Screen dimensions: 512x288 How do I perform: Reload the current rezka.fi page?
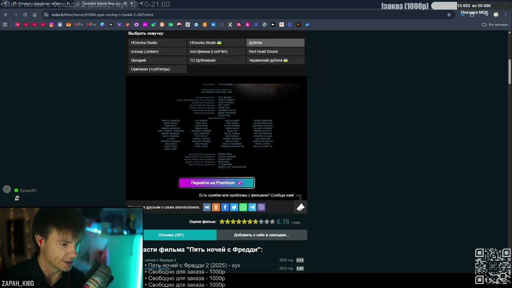tap(25, 15)
